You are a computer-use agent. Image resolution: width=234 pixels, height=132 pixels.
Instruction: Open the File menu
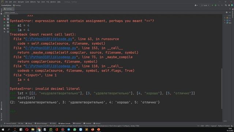click(x=7, y=2)
